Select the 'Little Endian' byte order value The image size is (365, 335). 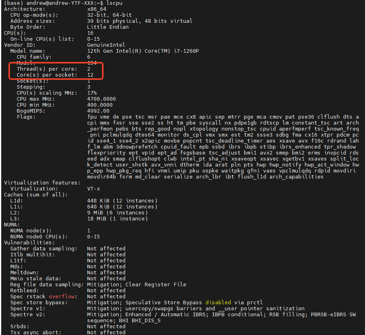108,27
